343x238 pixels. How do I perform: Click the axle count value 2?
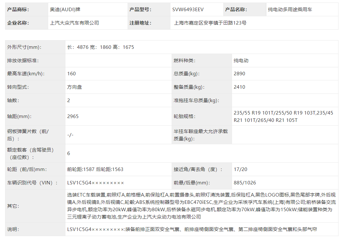click(69, 100)
